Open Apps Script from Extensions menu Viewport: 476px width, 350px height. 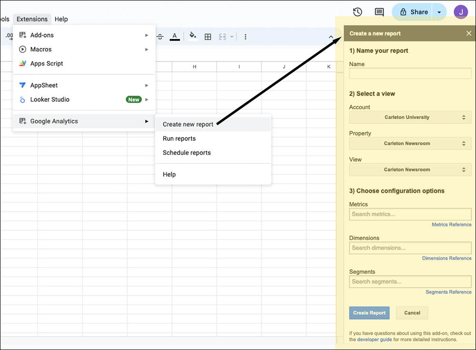(x=47, y=63)
